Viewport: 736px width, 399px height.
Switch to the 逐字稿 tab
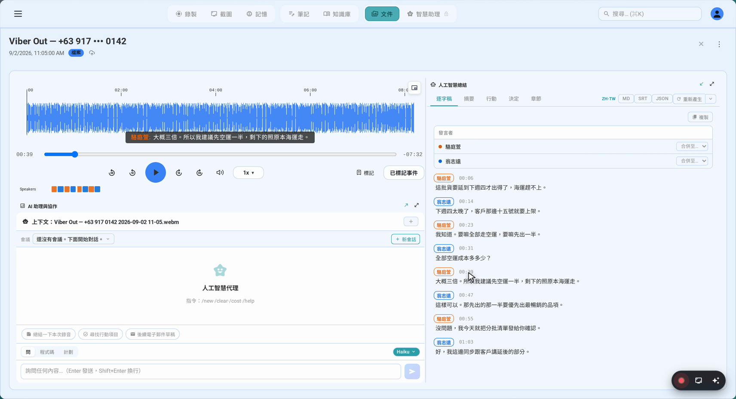coord(444,99)
